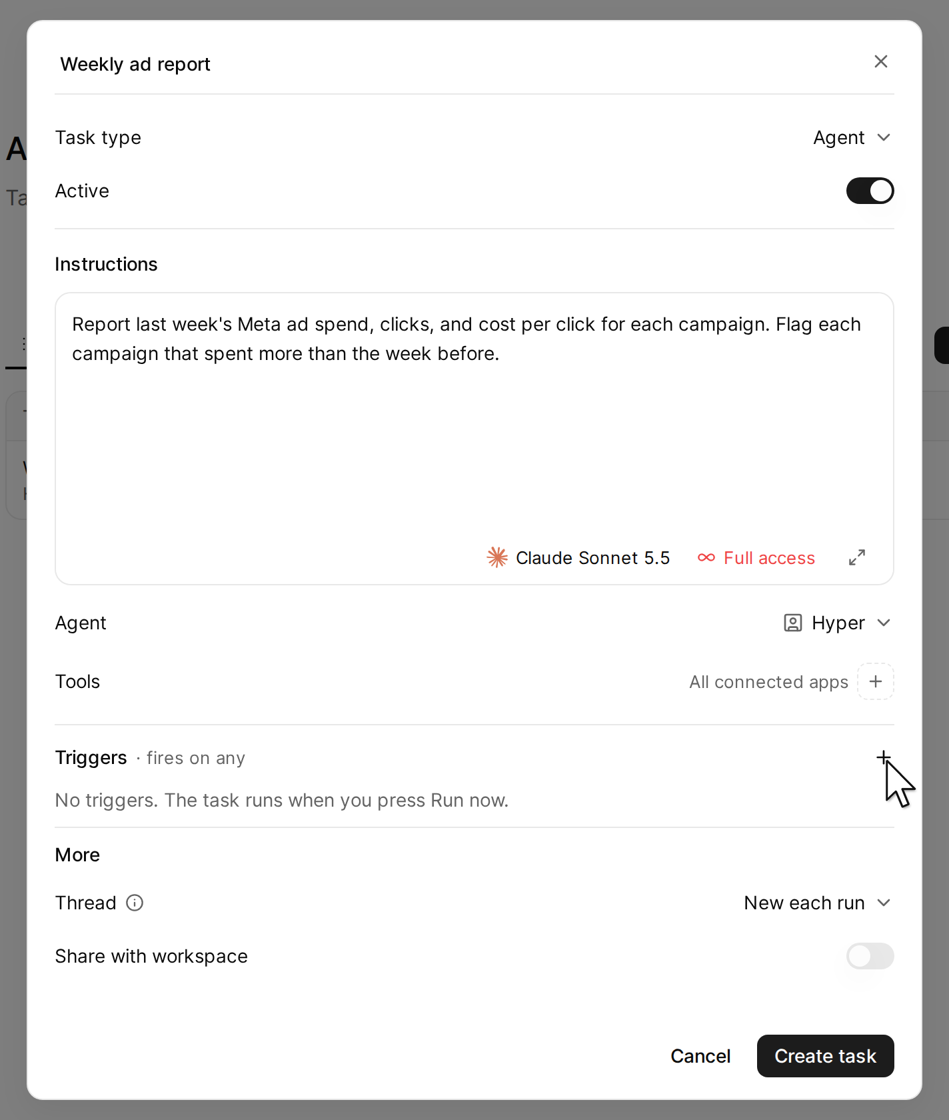The width and height of the screenshot is (949, 1120).
Task: Open the Claude Sonnet 5.5 model selector
Action: 578,557
